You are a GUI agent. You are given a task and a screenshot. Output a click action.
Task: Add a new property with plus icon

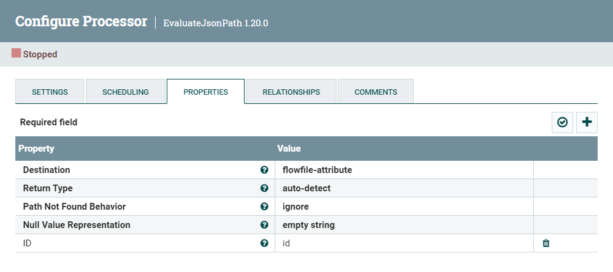(x=587, y=122)
